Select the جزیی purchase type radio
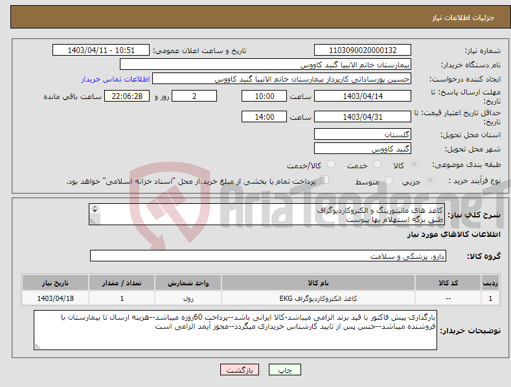The height and width of the screenshot is (387, 511). click(430, 181)
